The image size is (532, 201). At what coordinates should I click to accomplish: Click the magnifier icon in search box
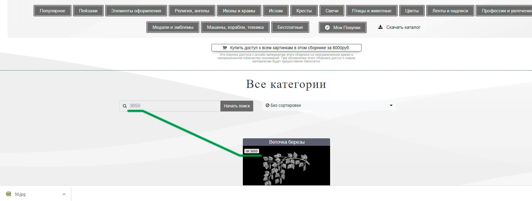point(125,106)
